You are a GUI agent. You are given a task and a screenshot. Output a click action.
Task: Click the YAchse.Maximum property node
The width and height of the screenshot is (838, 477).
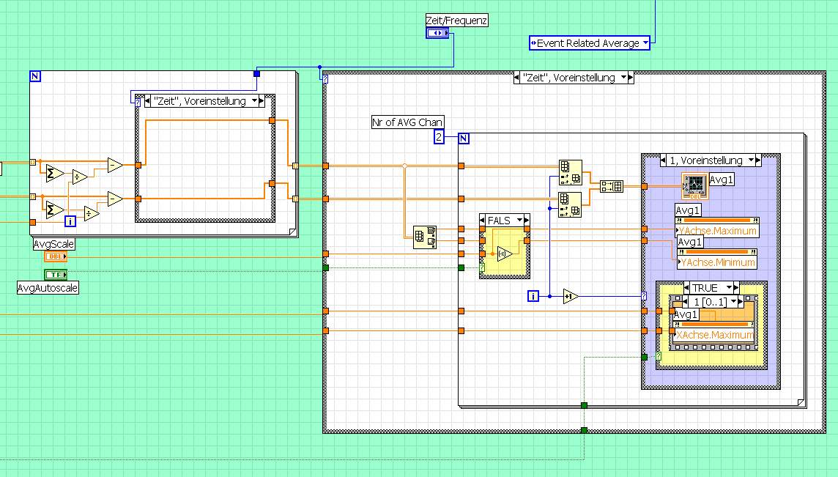718,231
